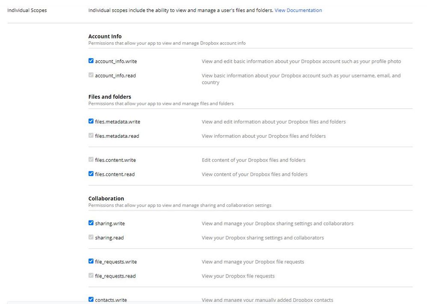
Task: Select the Files and folders heading
Action: (110, 97)
